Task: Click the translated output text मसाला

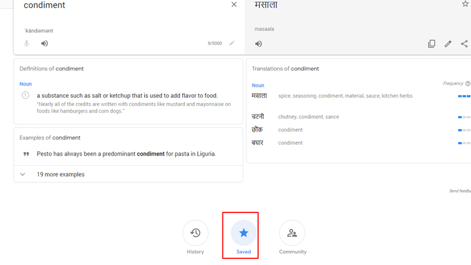Action: 266,5
